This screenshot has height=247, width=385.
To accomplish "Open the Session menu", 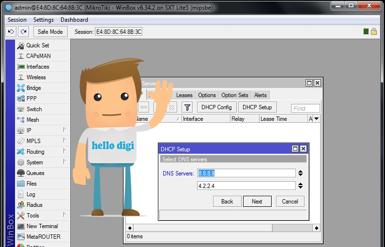I will 17,20.
